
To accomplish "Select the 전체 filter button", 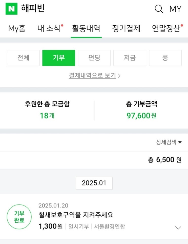I will pos(23,58).
